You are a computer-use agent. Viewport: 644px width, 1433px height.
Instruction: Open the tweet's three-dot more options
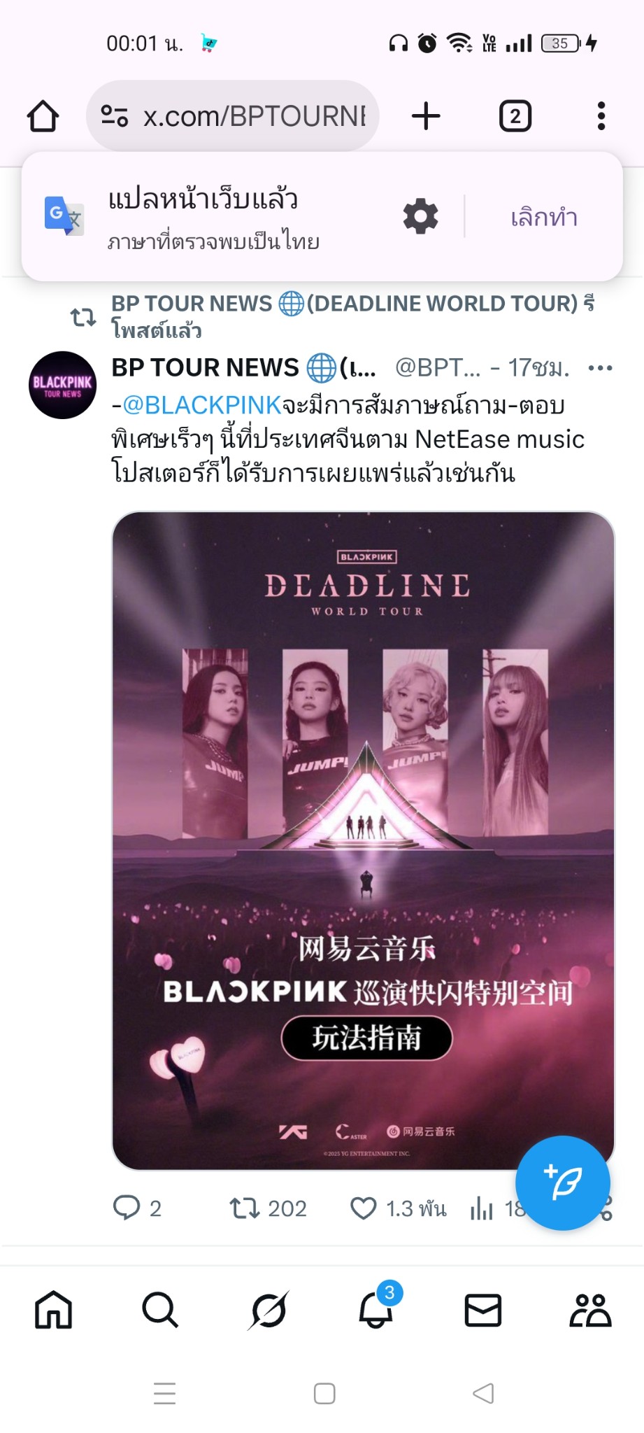(600, 368)
